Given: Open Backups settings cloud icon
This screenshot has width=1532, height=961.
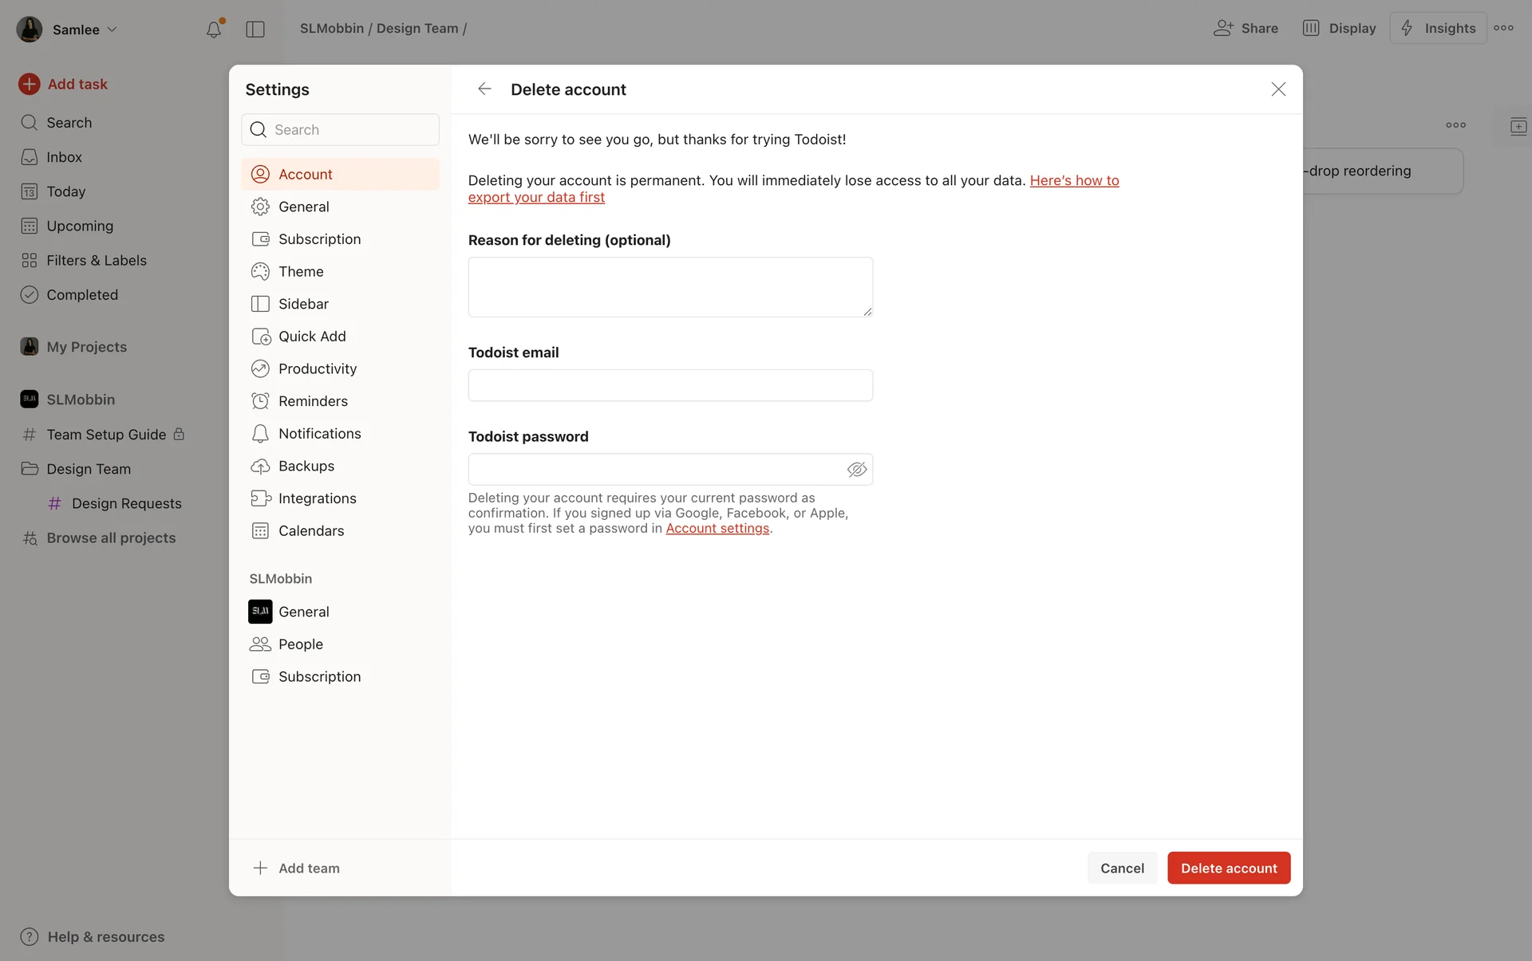Looking at the screenshot, I should pyautogui.click(x=260, y=466).
